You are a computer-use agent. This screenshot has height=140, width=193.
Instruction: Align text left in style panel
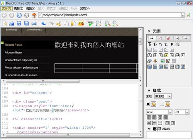[x=149, y=118]
